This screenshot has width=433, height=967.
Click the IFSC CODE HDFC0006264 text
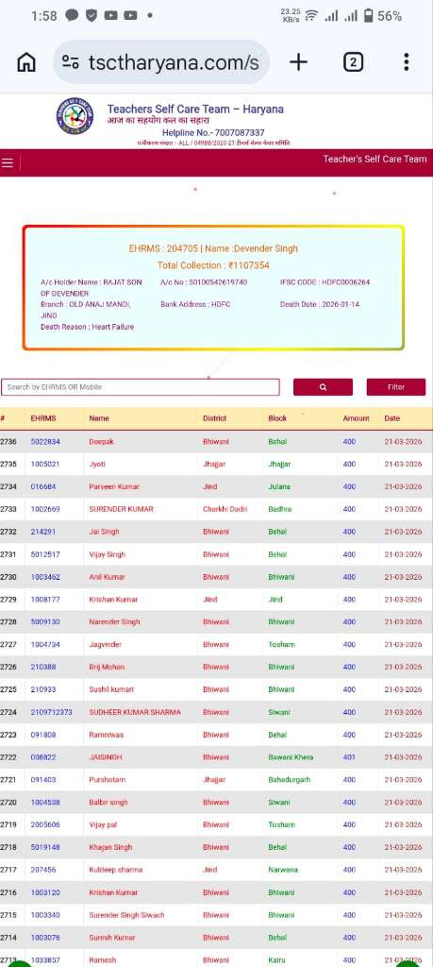pyautogui.click(x=325, y=281)
